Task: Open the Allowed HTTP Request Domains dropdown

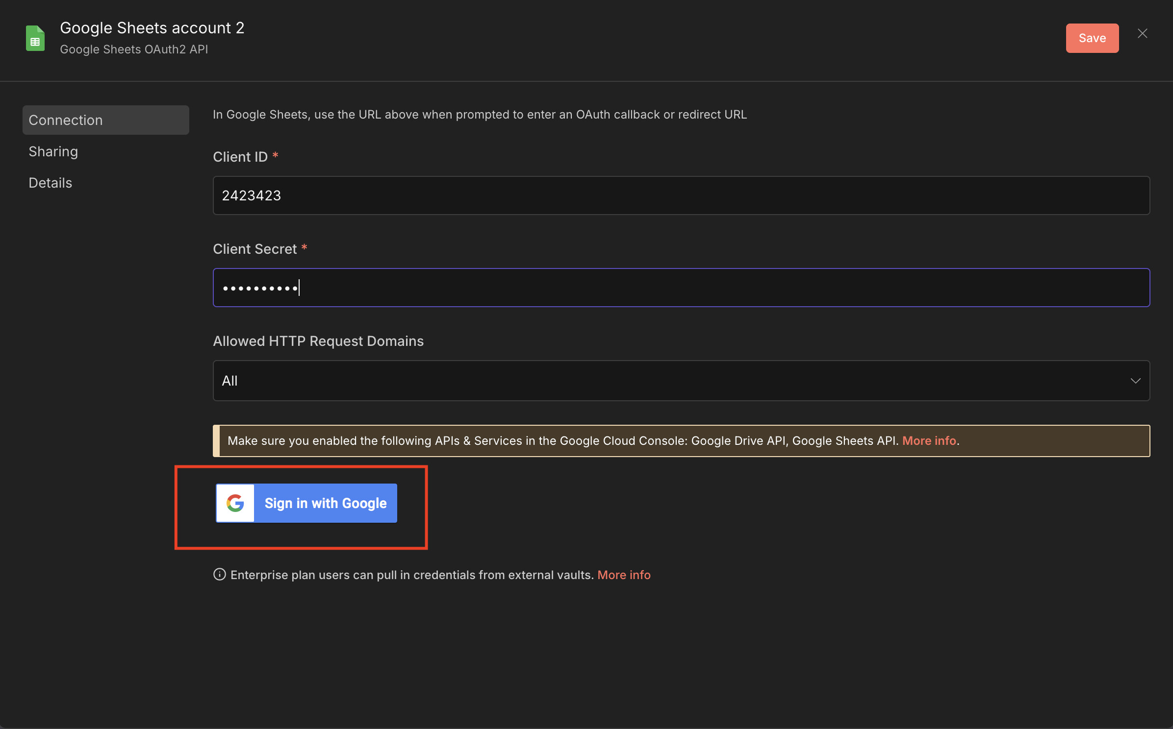Action: click(681, 381)
